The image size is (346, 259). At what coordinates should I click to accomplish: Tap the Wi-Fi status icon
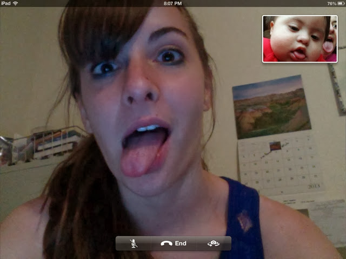coord(16,3)
